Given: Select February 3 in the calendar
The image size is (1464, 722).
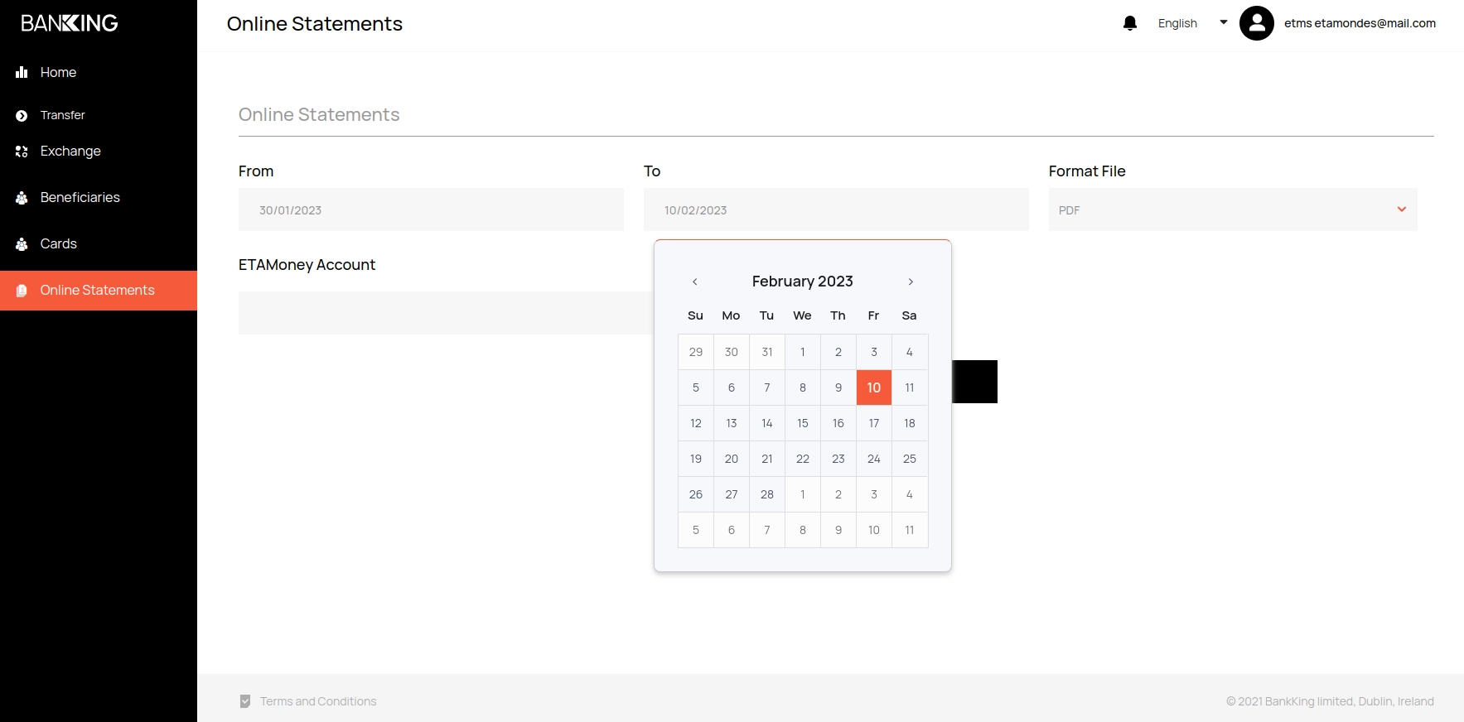Looking at the screenshot, I should (x=874, y=352).
